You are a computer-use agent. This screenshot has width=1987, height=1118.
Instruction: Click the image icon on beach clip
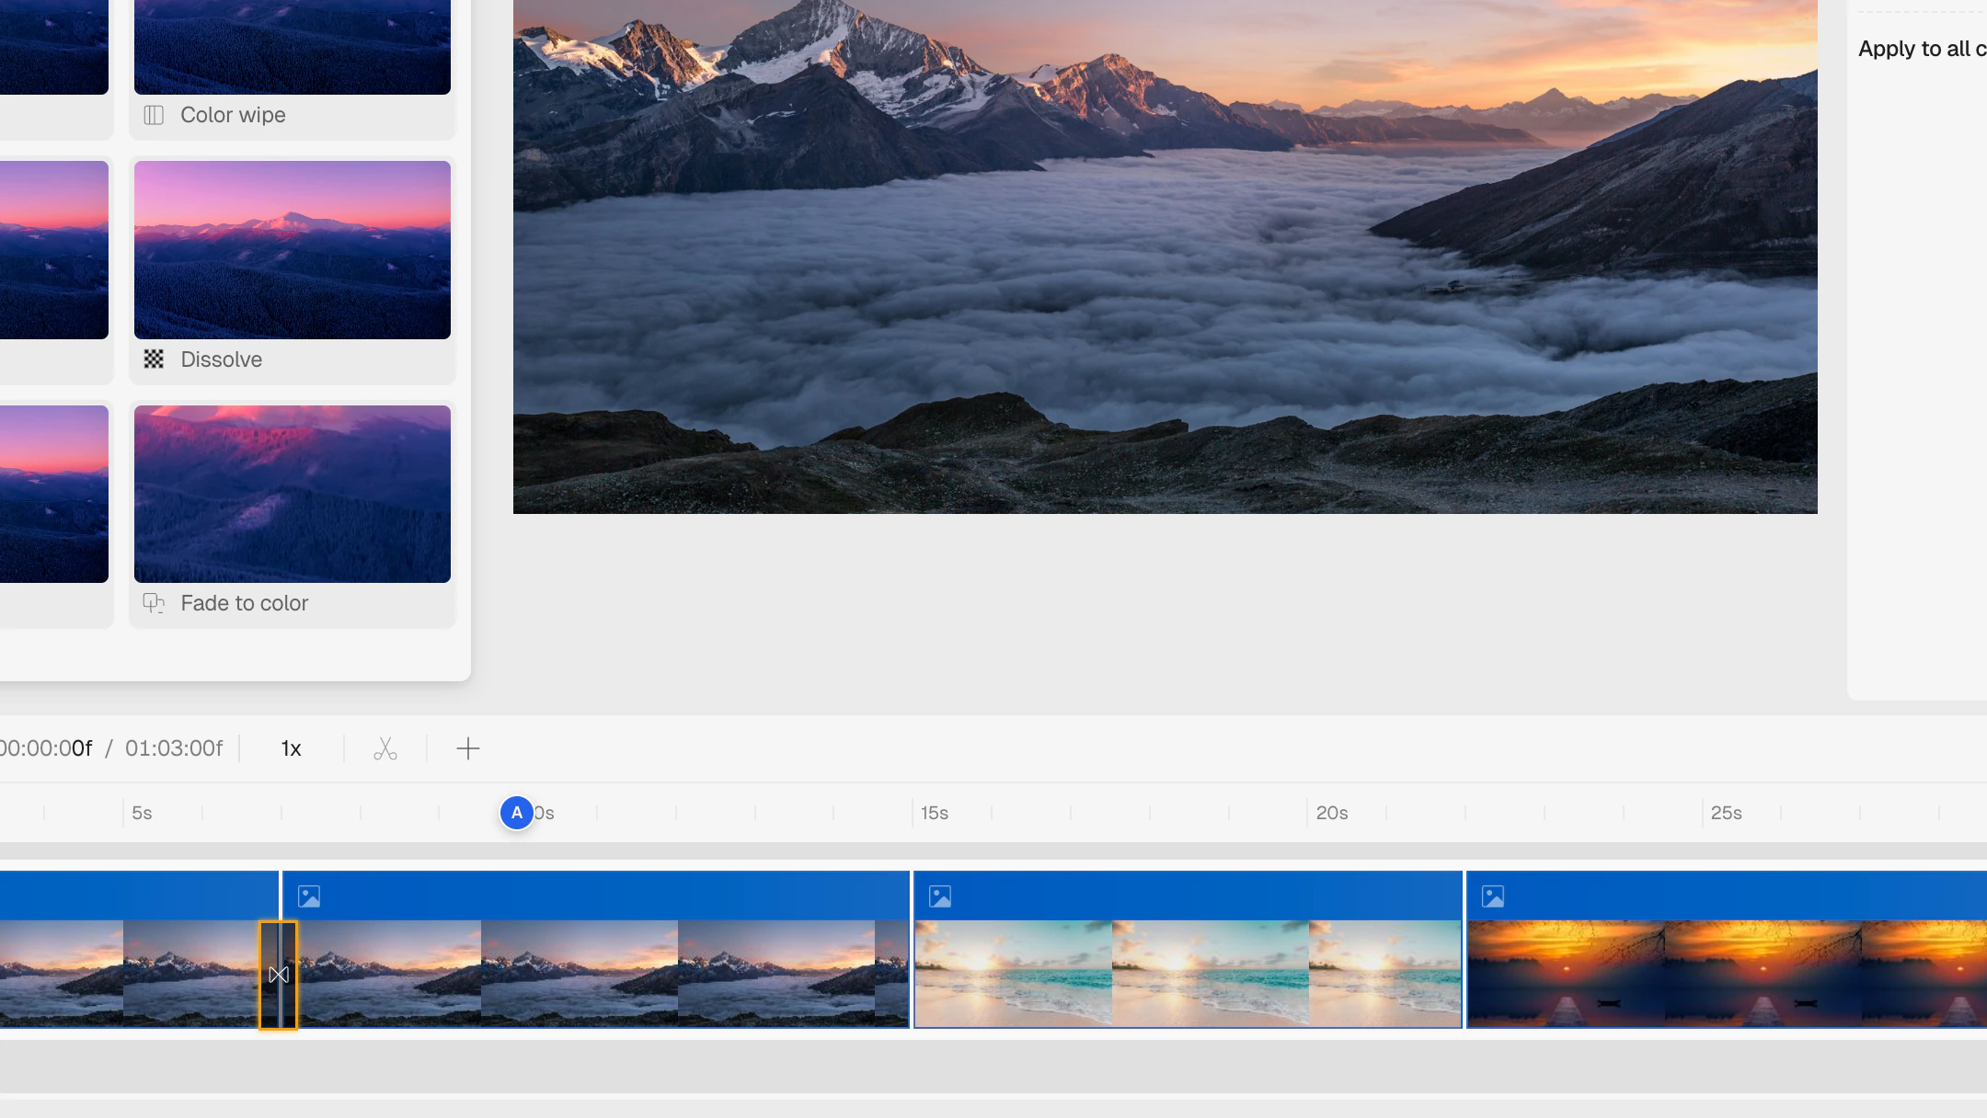[939, 896]
